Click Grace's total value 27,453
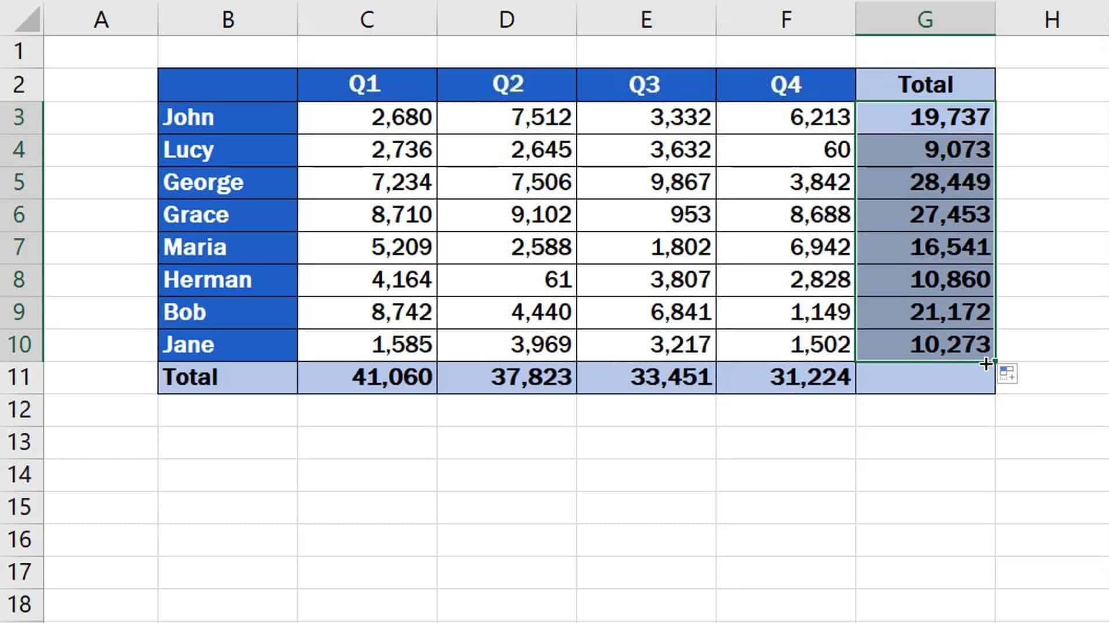This screenshot has width=1109, height=623. click(x=925, y=215)
